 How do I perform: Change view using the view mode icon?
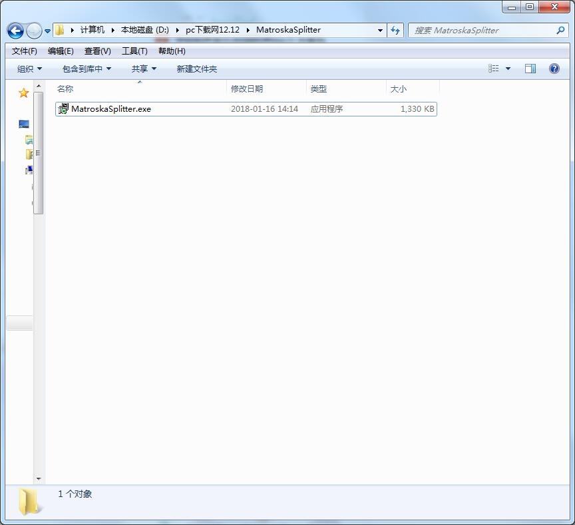(x=494, y=69)
